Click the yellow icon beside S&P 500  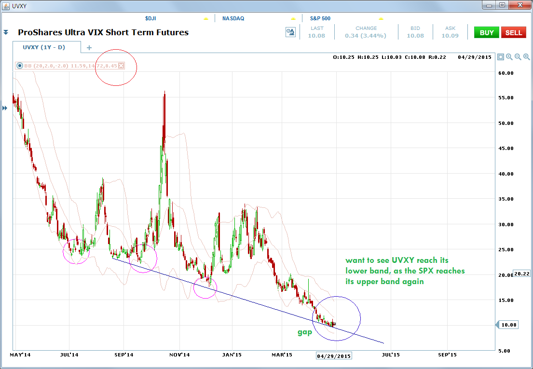pyautogui.click(x=381, y=19)
